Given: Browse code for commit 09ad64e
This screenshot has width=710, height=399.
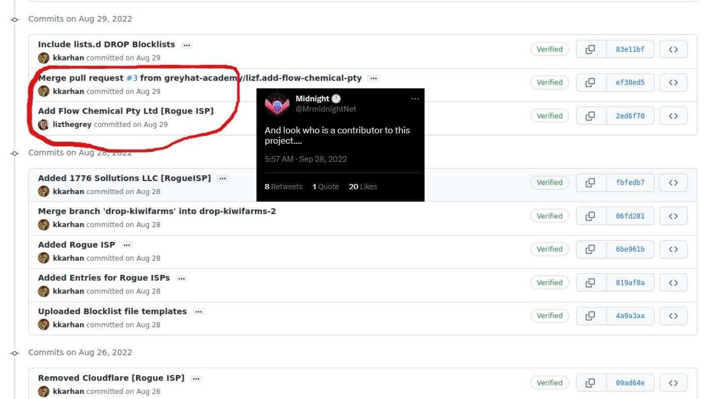Looking at the screenshot, I should (673, 382).
